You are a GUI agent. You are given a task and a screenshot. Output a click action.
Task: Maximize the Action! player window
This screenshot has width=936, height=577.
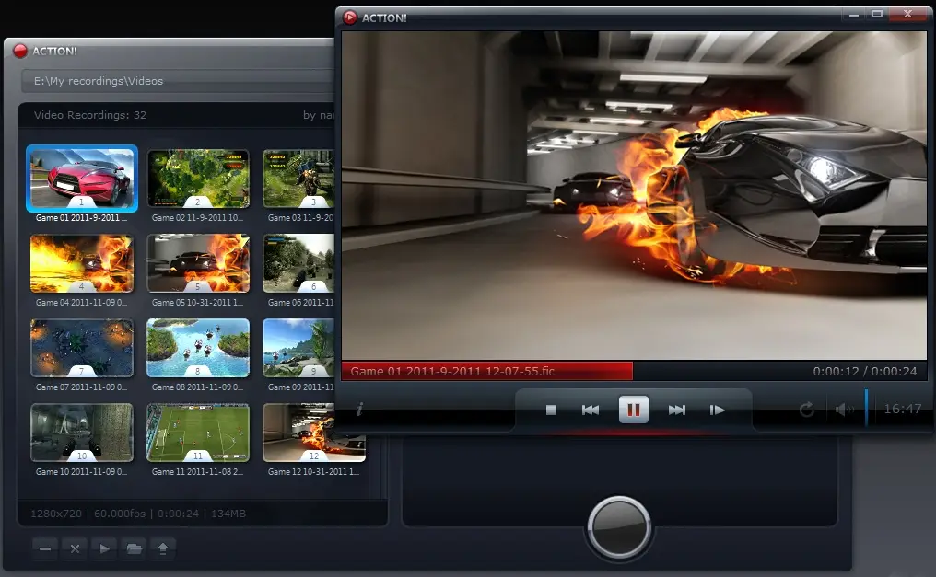[x=877, y=15]
